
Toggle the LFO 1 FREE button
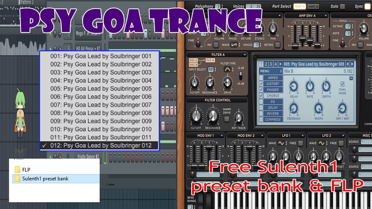(301, 143)
